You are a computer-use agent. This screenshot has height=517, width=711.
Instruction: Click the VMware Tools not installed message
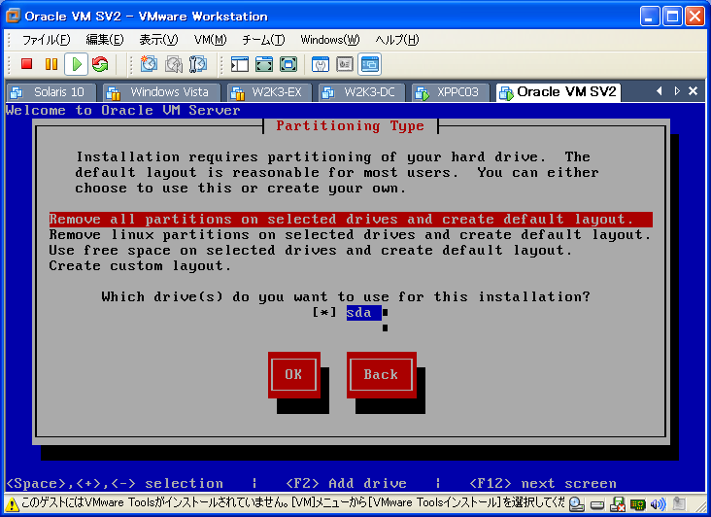pos(292,503)
